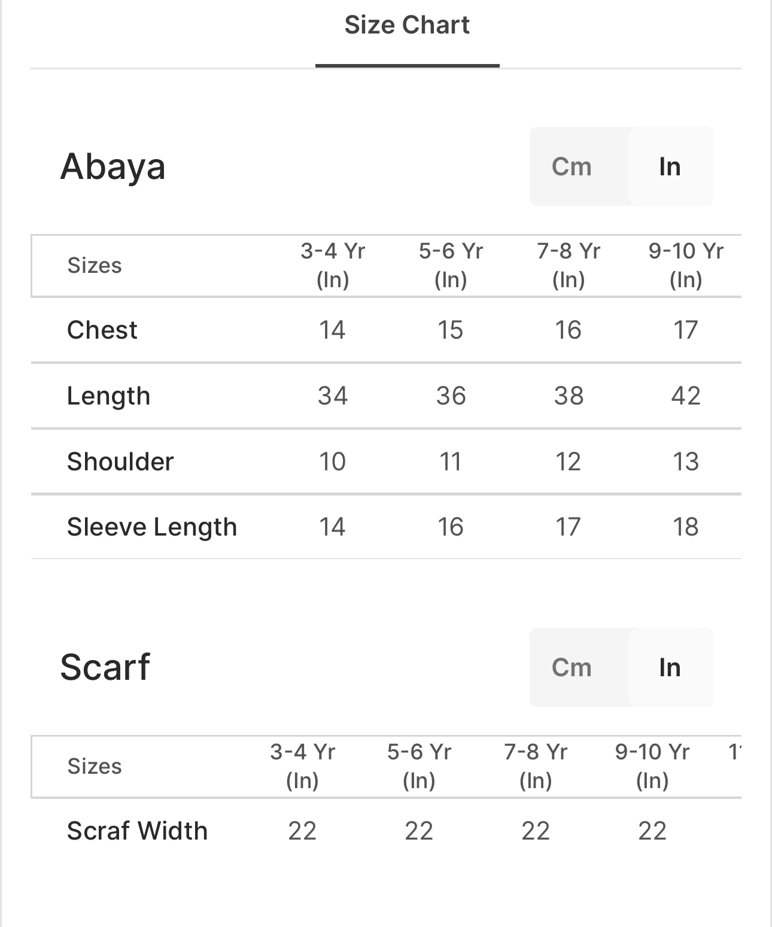The image size is (772, 927).
Task: Click the Shoulder row label
Action: (120, 461)
